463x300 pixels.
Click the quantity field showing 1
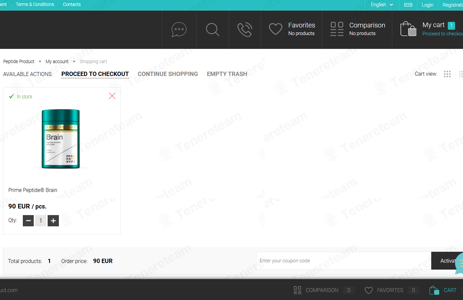tap(41, 221)
